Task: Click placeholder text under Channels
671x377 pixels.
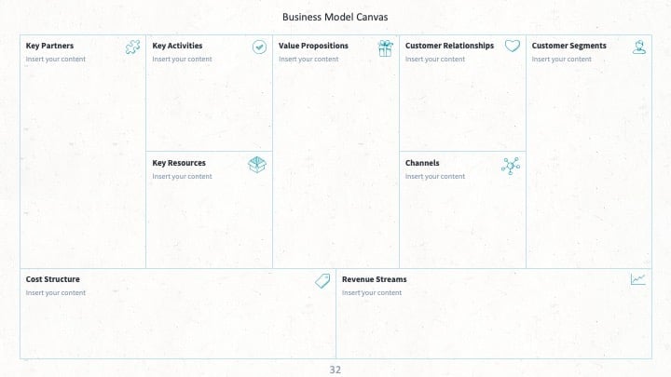Action: (435, 176)
